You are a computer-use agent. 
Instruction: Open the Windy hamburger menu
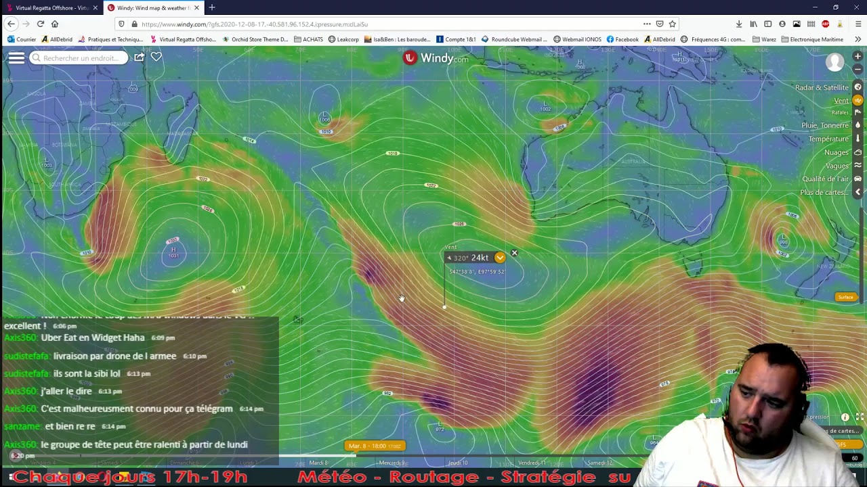(16, 58)
